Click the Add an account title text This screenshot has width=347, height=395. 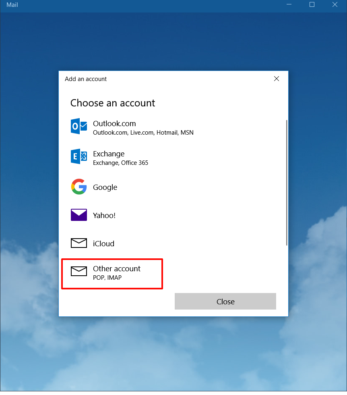point(86,79)
